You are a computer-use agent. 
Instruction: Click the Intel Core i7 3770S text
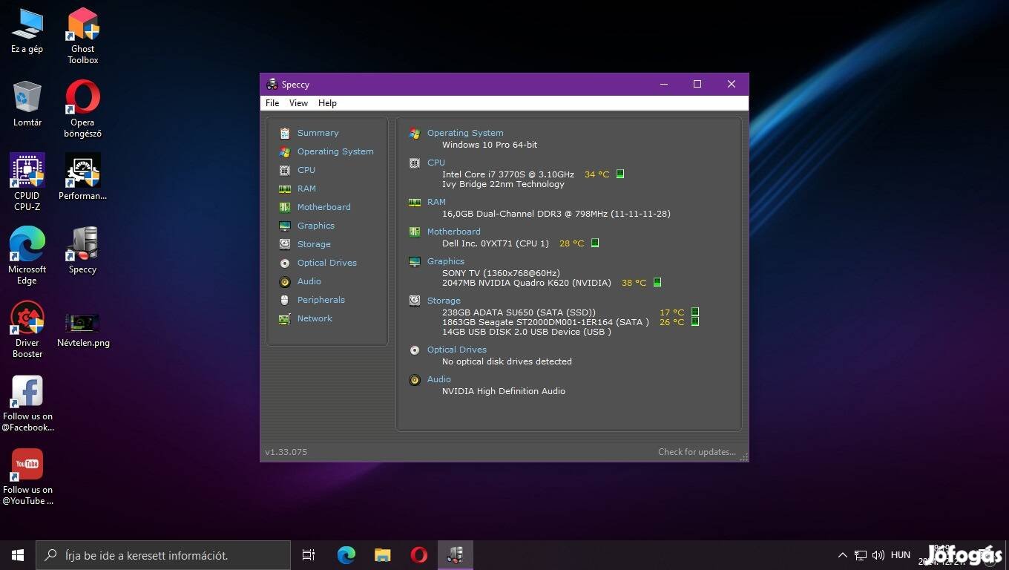tap(508, 174)
